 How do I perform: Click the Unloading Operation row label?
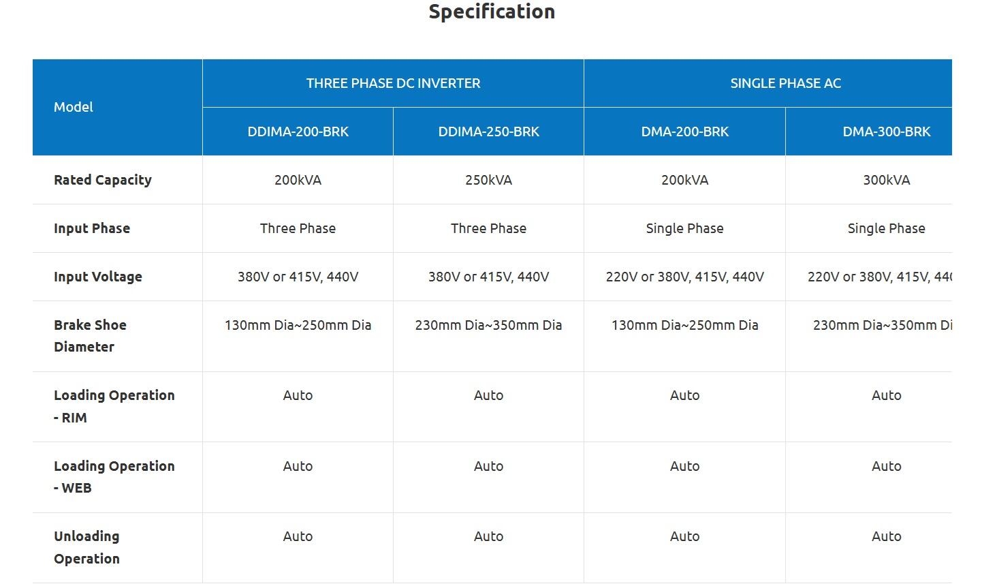pyautogui.click(x=86, y=547)
